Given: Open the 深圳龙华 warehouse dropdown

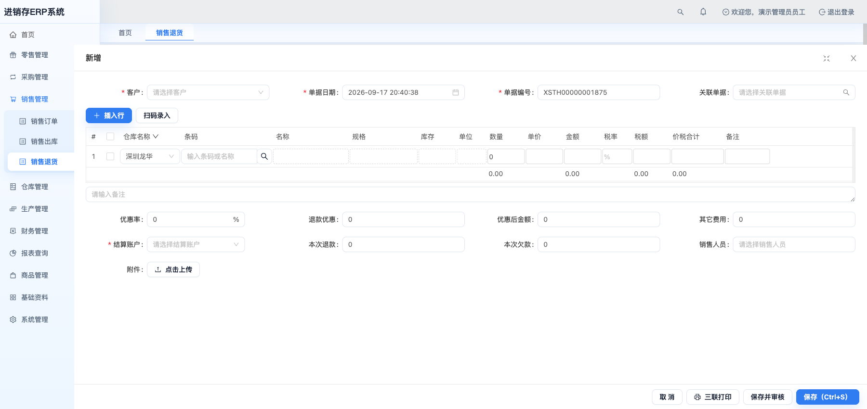Looking at the screenshot, I should (150, 156).
